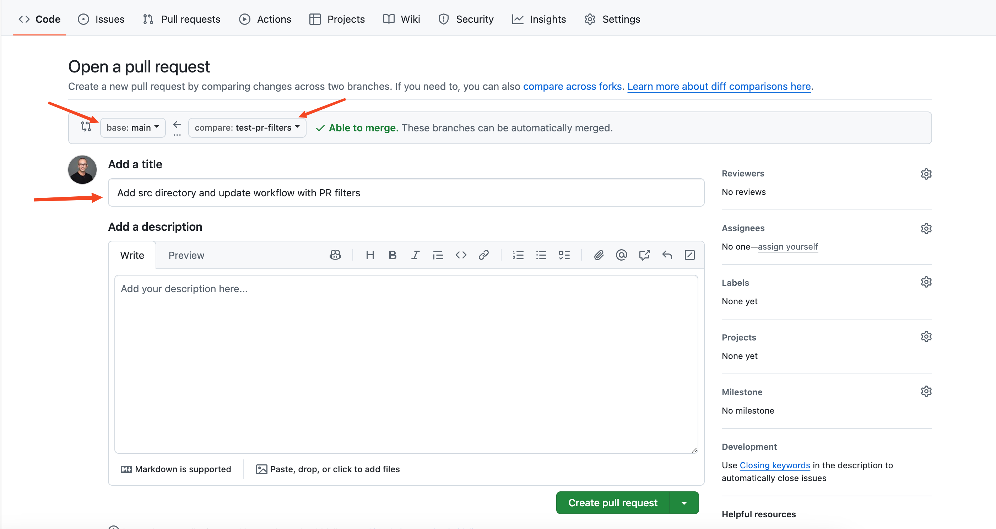Click the 'No milestone' text
996x529 pixels.
coord(748,411)
